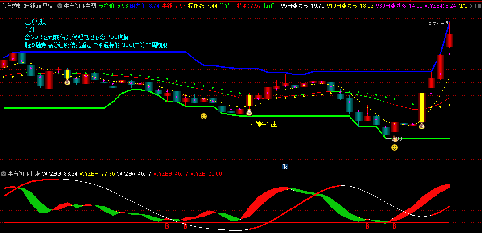Click the V30日涨跌%: 14.00 value
Viewport: 482px width, 233px height.
(400, 5)
